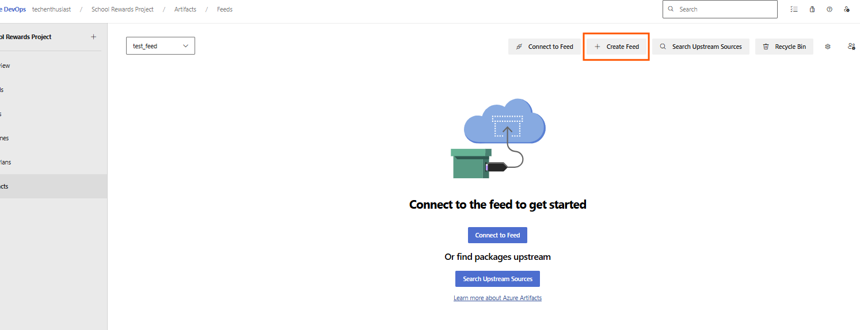Viewport: 860px width, 330px height.
Task: Open the Recycle Bin
Action: coord(784,47)
